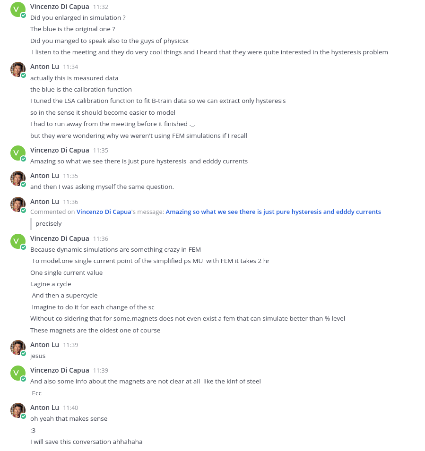425x451 pixels.
Task: Click Anton Lu's avatar on the 11:35 message
Action: coord(17,179)
